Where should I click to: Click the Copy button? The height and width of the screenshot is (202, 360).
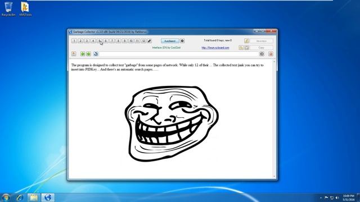261,48
